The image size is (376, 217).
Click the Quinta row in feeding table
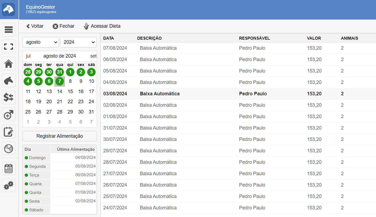(x=60, y=193)
